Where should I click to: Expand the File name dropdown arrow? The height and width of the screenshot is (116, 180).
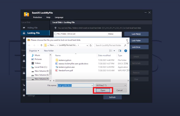92,86
